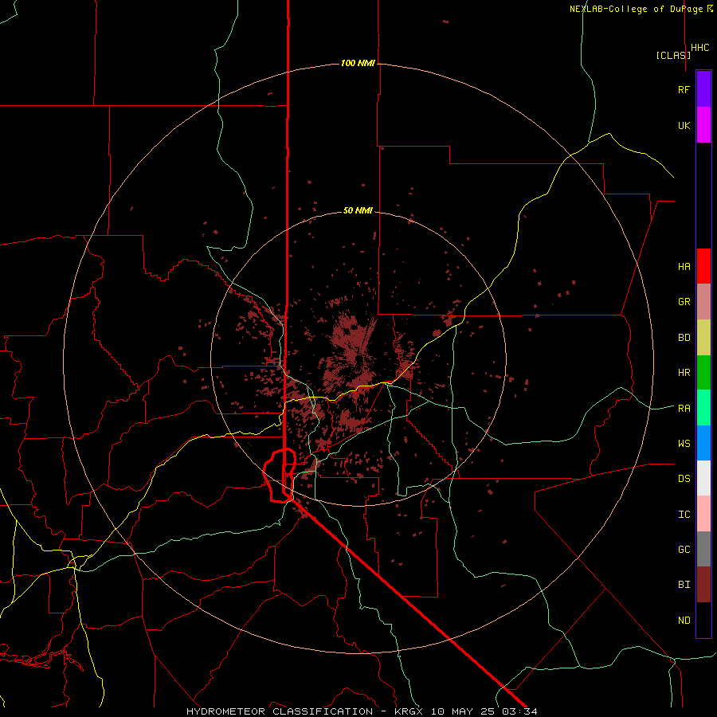Click the [CLAS] units label
This screenshot has width=717, height=717.
point(673,55)
